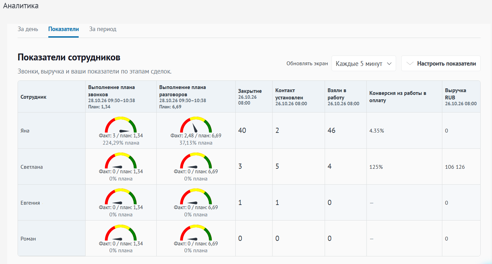Image resolution: width=492 pixels, height=264 pixels.
Task: Click Евгения's call plan gauge
Action: pos(121,197)
